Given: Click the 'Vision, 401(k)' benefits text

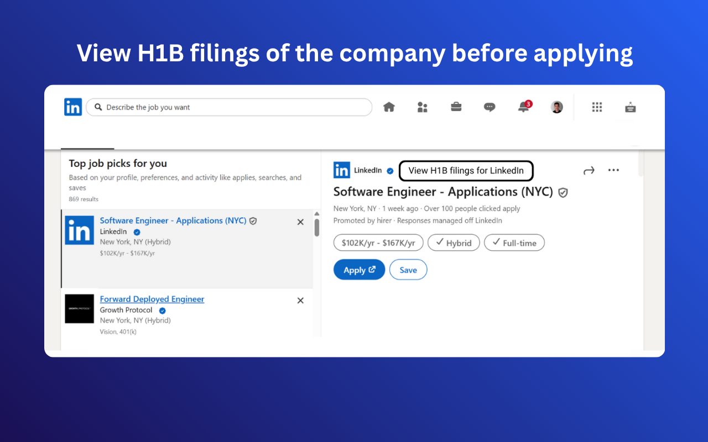Looking at the screenshot, I should point(118,331).
